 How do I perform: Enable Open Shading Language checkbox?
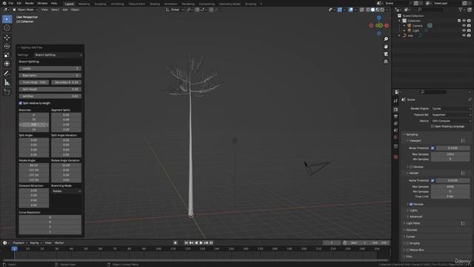[433, 127]
